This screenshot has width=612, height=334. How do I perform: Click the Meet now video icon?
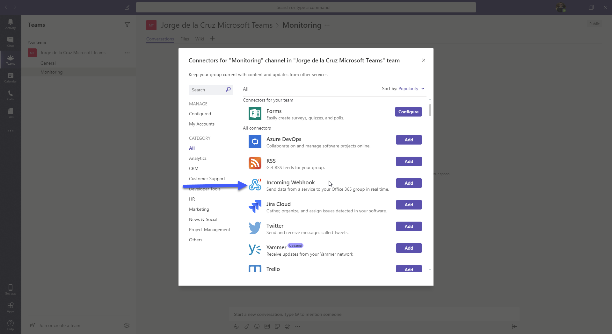coord(288,326)
